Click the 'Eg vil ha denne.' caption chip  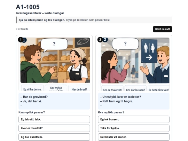point(32,88)
